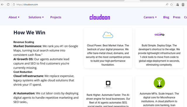Image resolution: width=187 pixels, height=107 pixels.
Task: Open the Blog page
Action: (x=166, y=17)
